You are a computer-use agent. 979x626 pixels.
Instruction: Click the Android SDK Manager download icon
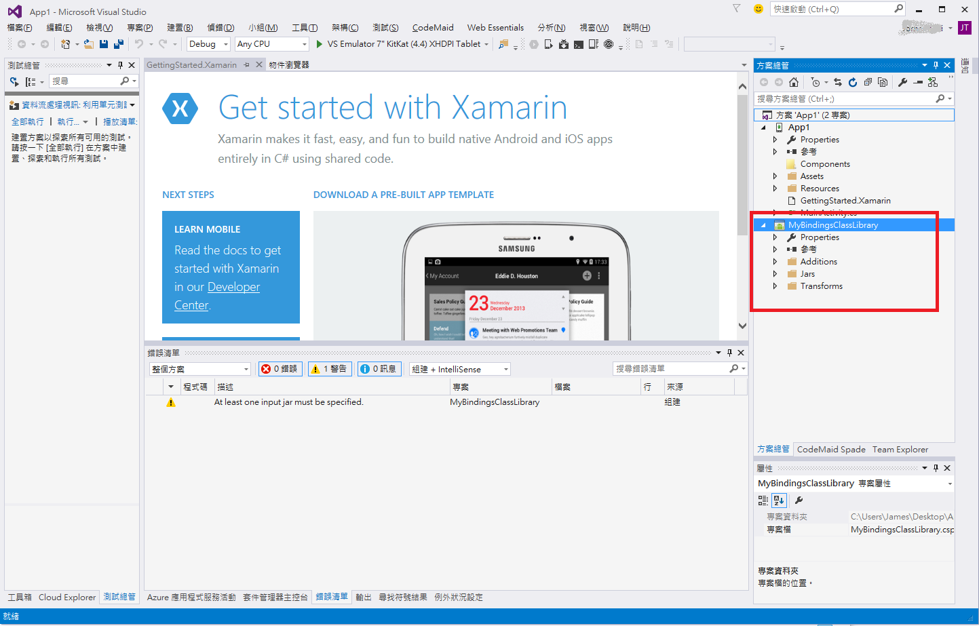tap(563, 45)
